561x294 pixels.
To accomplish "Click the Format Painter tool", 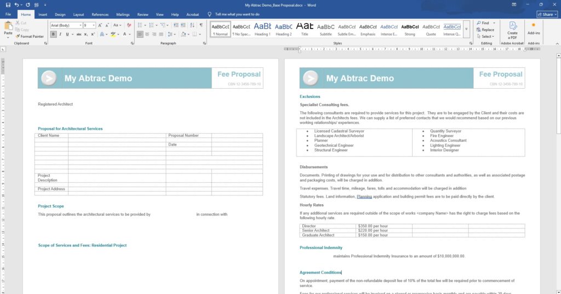I will pos(30,37).
